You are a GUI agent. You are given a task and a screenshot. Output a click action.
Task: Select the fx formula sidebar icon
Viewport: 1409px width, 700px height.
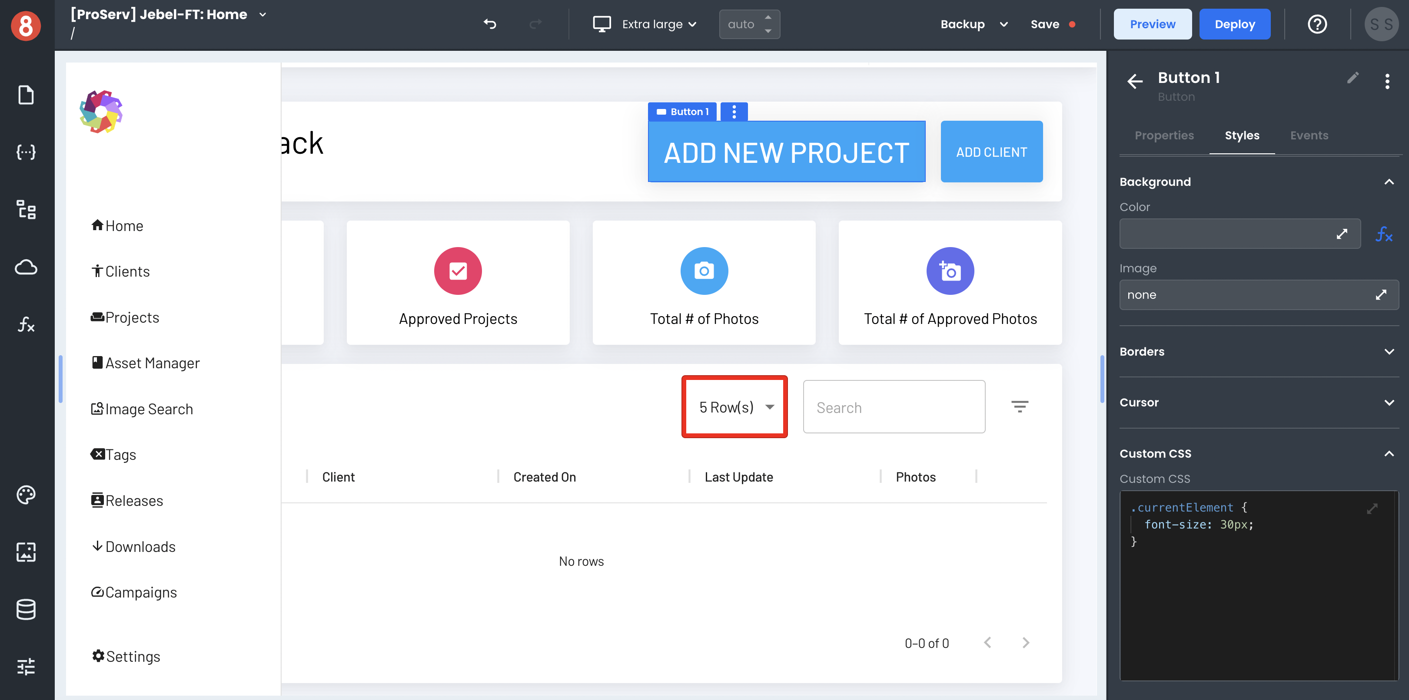pyautogui.click(x=26, y=324)
